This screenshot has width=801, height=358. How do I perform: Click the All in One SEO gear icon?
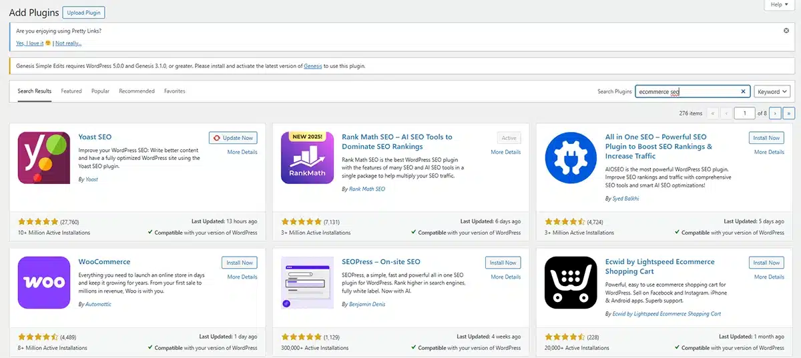(x=571, y=157)
